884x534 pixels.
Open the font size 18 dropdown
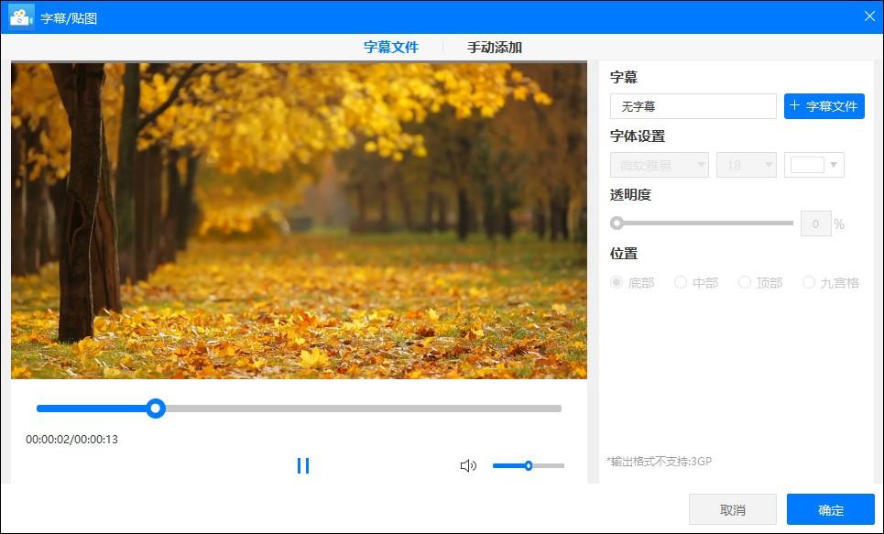746,165
